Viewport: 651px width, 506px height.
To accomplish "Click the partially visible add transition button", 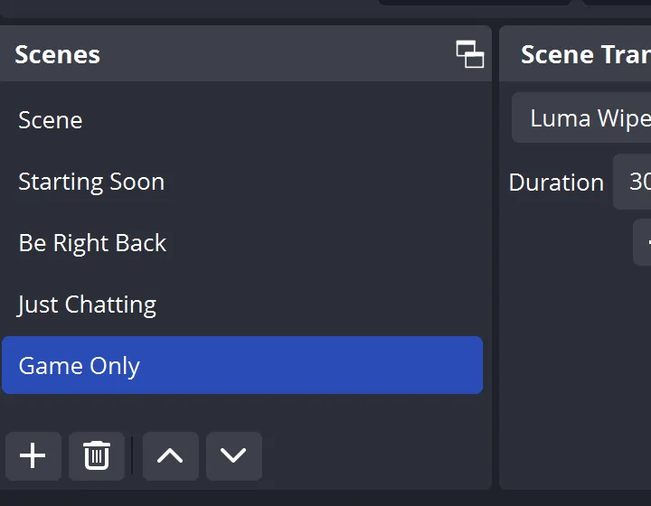I will 644,242.
